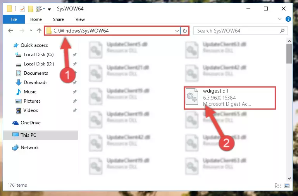Open the File menu
The image size is (298, 196).
(14, 19)
